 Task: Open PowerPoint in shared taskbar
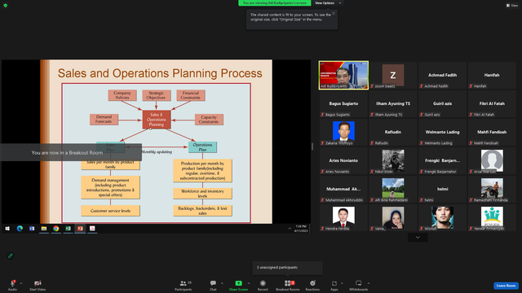[80, 229]
